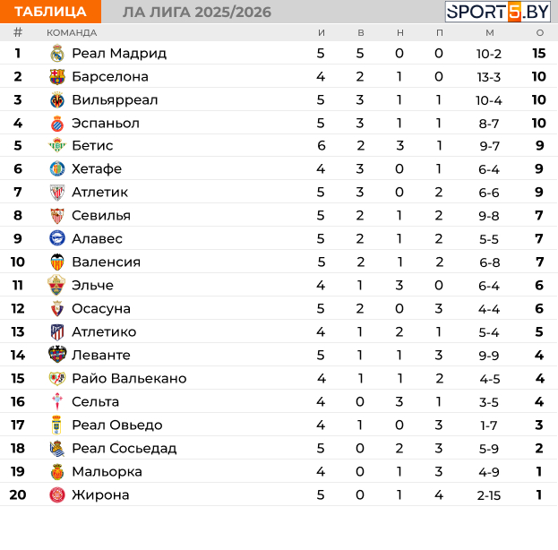This screenshot has width=558, height=550.
Task: Click the Севилья team row name
Action: 101,216
